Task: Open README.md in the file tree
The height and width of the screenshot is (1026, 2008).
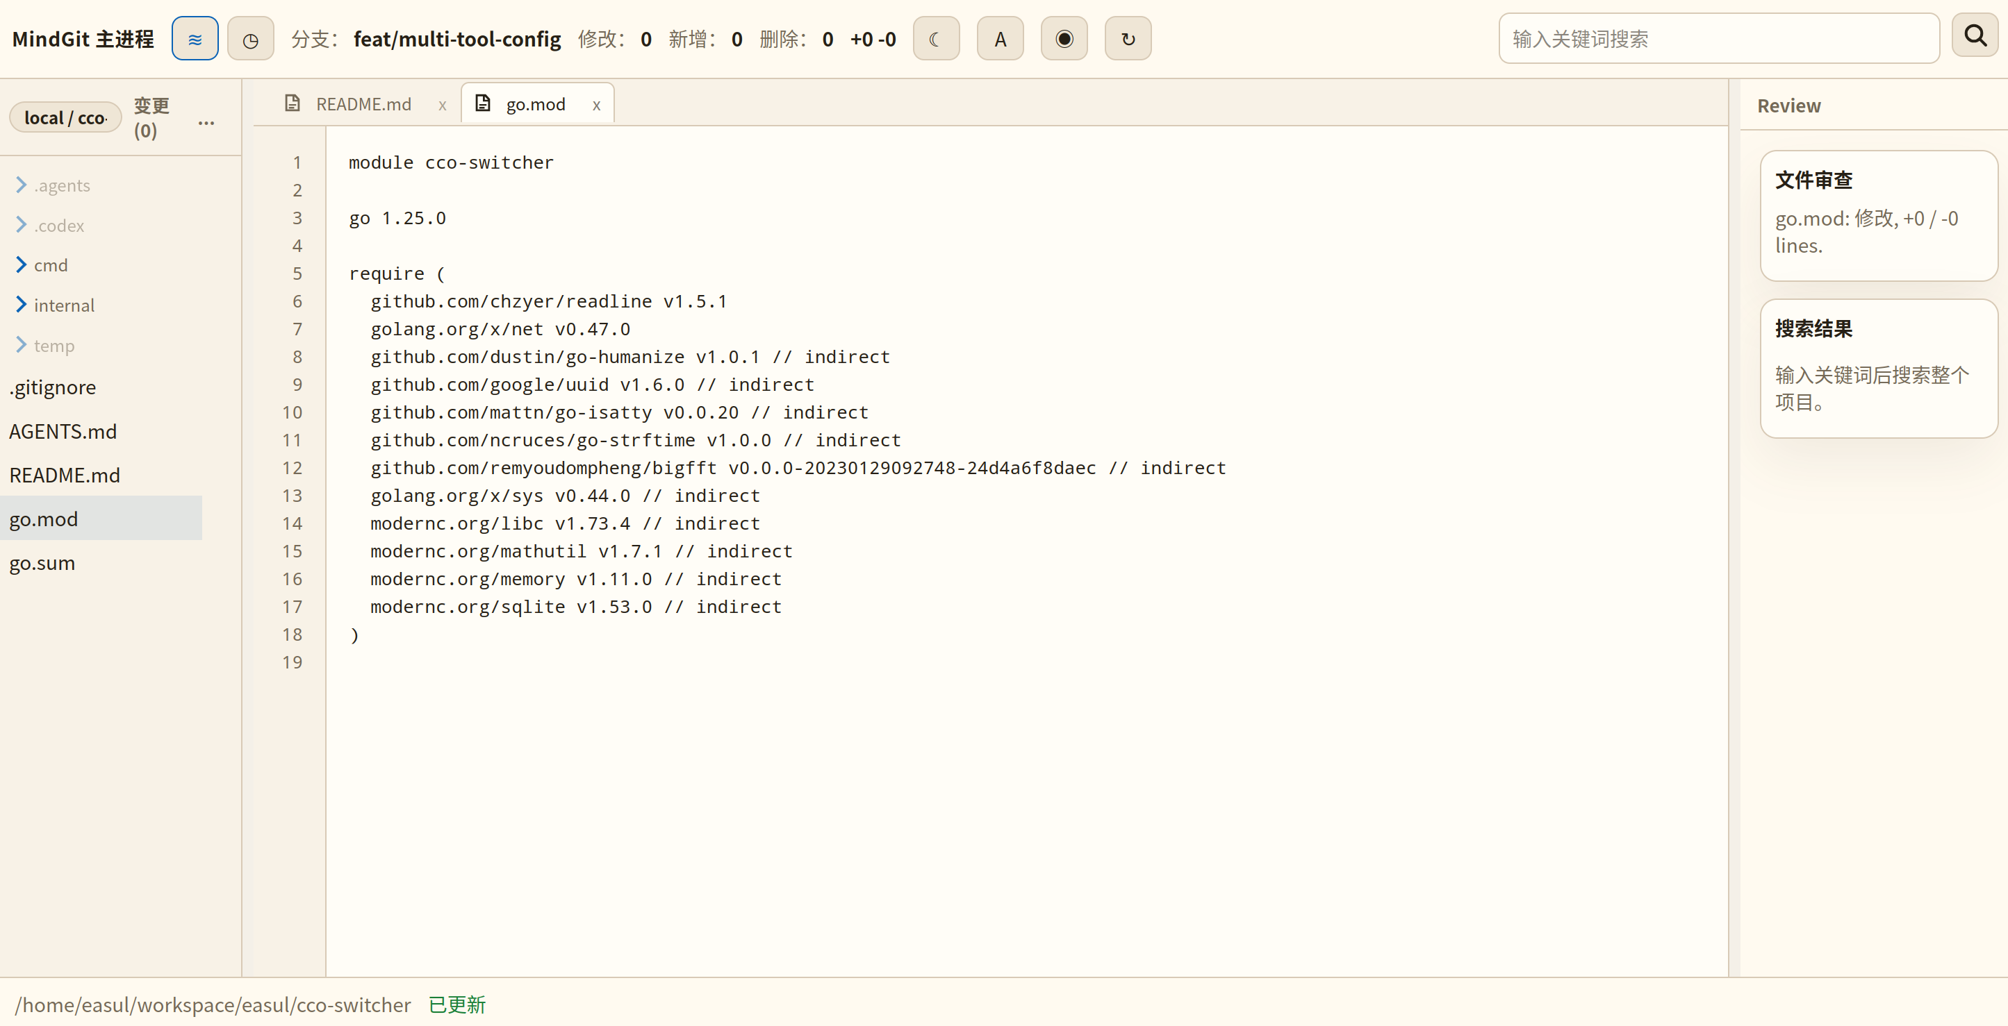Action: (x=65, y=476)
